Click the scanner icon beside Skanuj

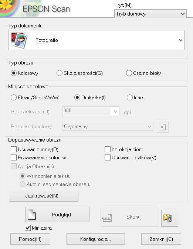[107, 217]
